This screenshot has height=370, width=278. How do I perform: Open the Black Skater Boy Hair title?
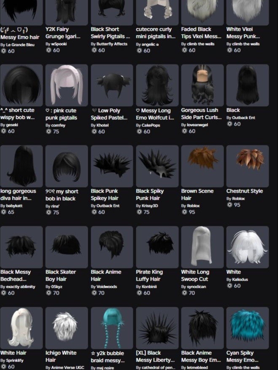coord(61,275)
